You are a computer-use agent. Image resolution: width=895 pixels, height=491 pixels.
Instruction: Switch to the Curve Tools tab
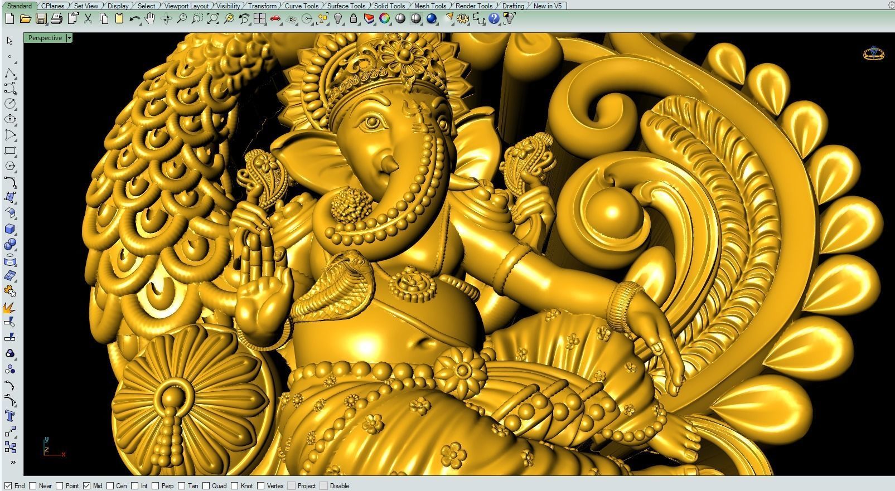[x=302, y=6]
